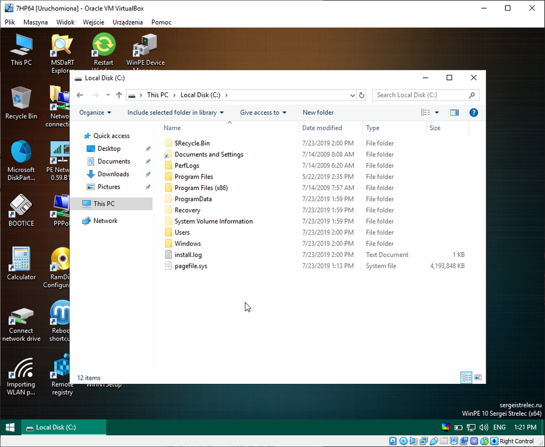Open the Recycle Bin icon
The image size is (545, 447).
tap(21, 103)
